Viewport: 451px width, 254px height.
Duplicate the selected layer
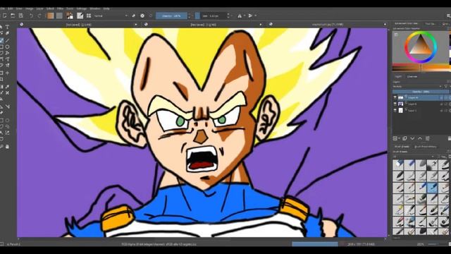(x=404, y=138)
